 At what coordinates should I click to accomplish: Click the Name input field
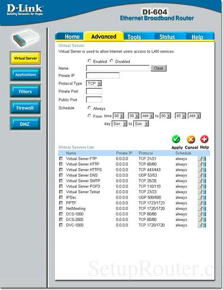pos(118,68)
